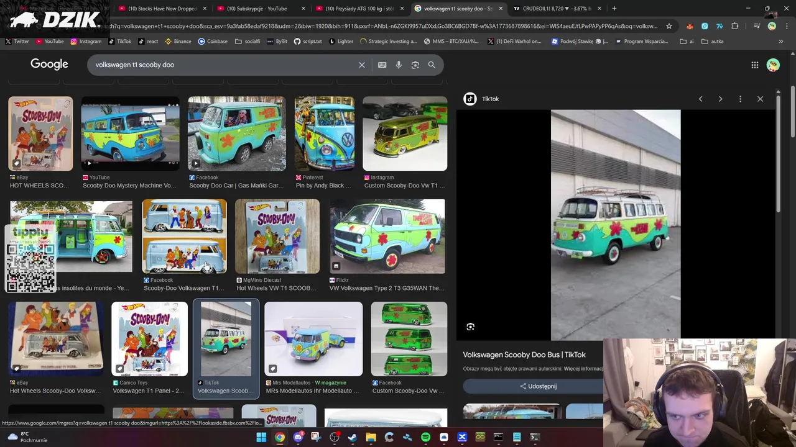Open YouTube bookmark
Viewport: 796px width, 447px height.
(x=50, y=42)
